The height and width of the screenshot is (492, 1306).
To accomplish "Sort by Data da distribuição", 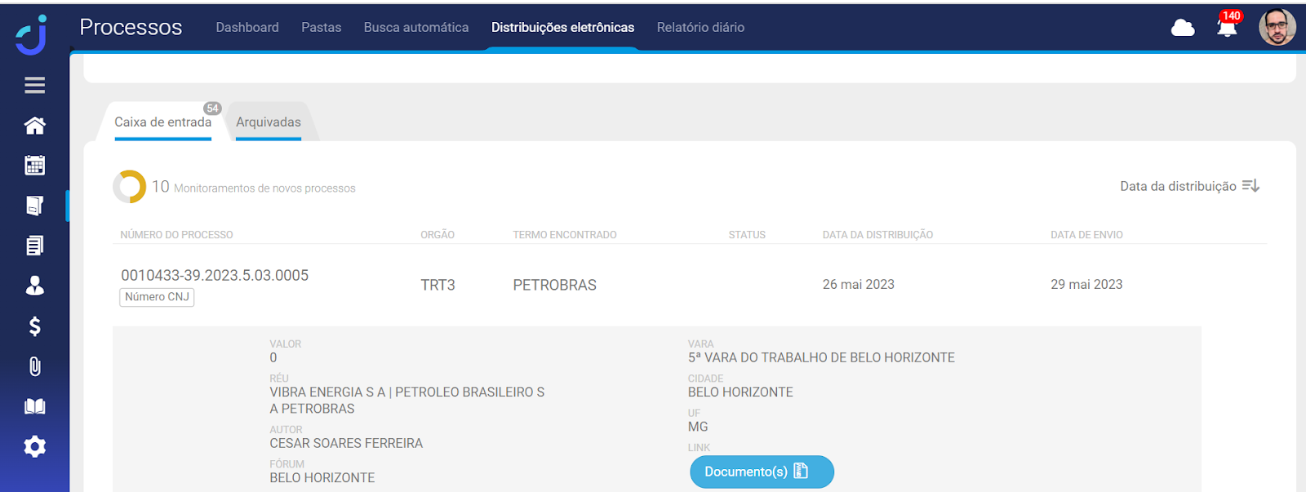I will (1189, 186).
